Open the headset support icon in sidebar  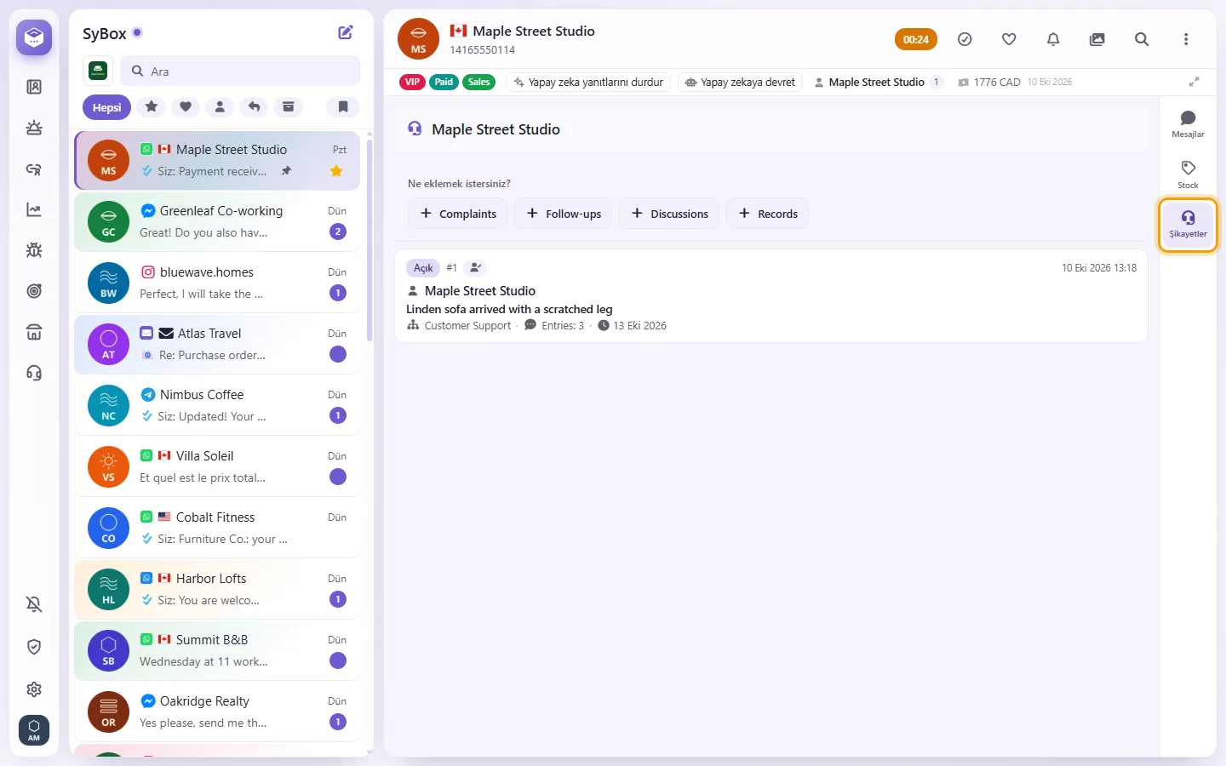click(34, 373)
